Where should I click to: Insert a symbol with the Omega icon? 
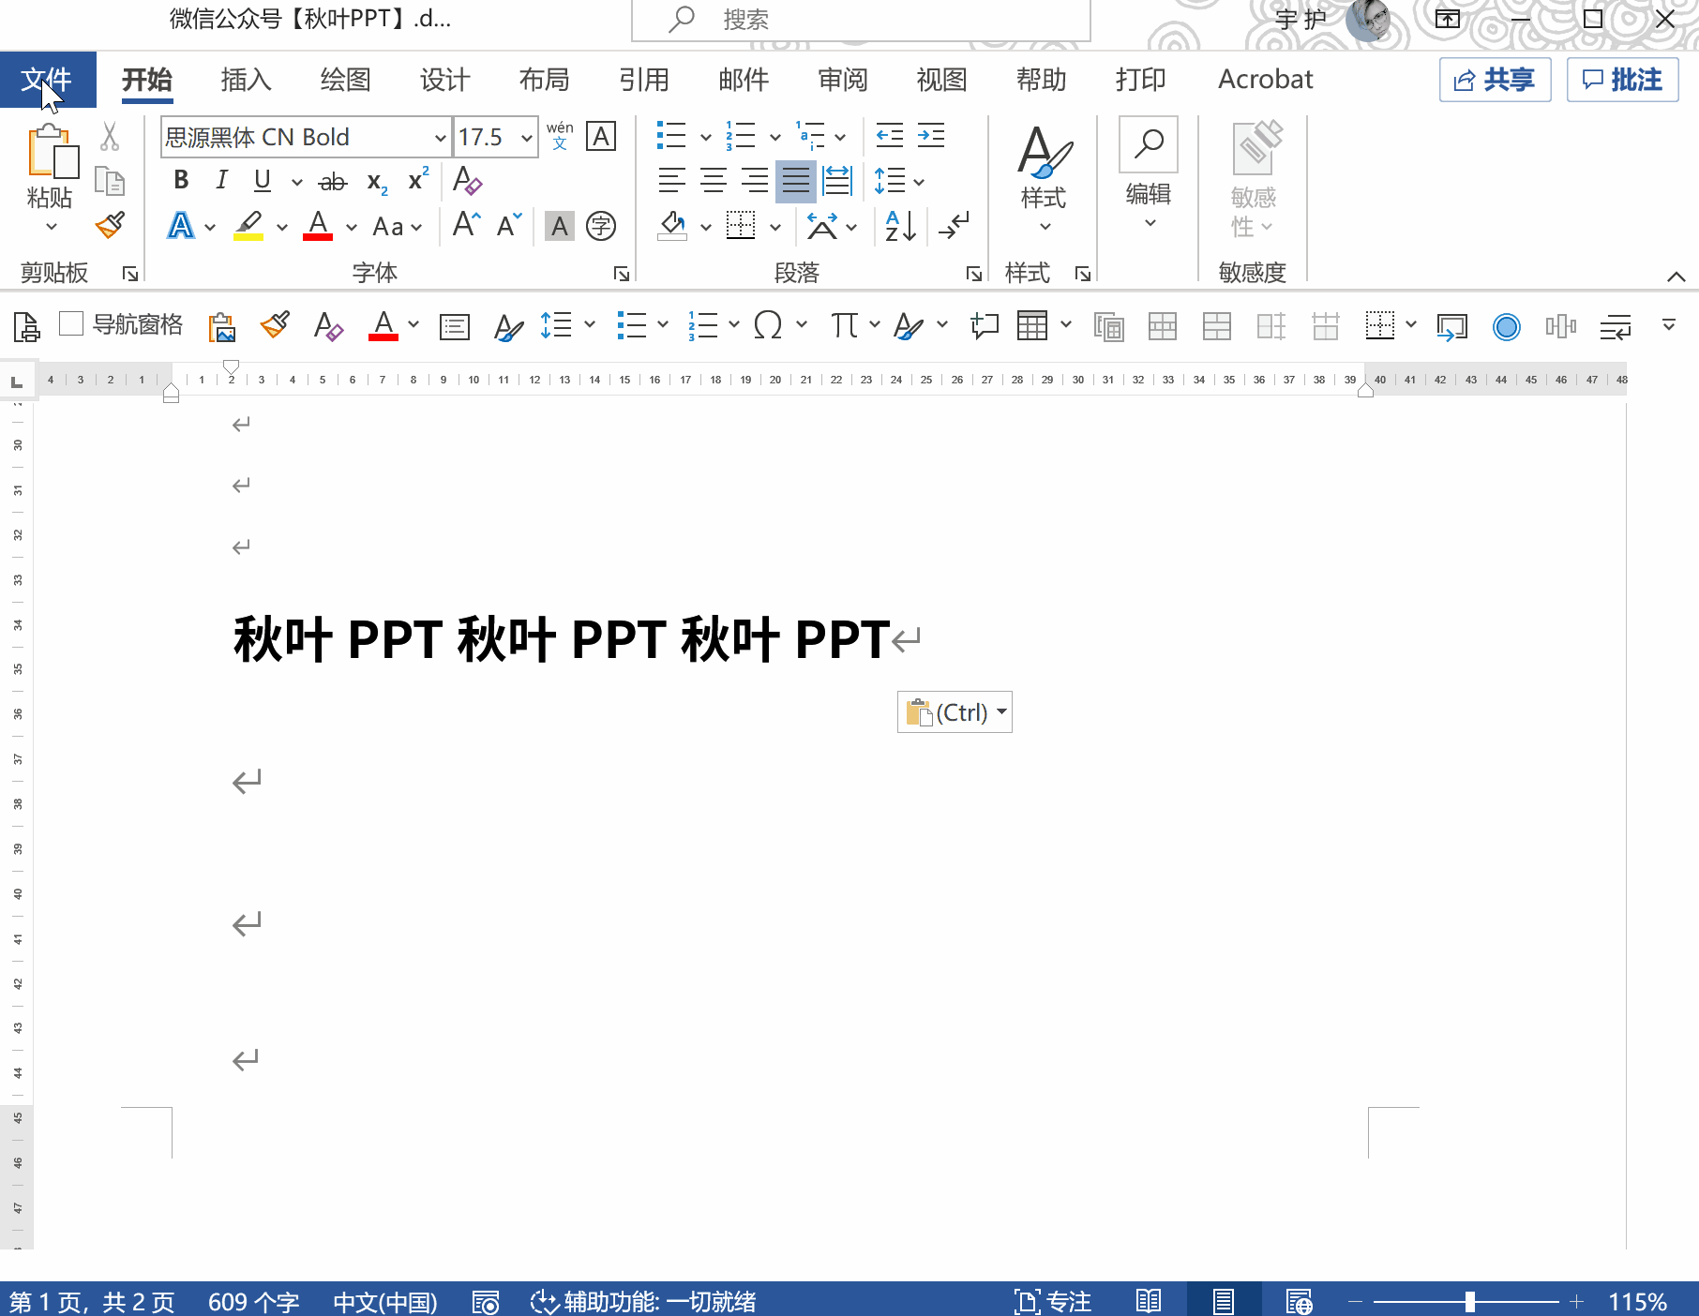point(768,326)
